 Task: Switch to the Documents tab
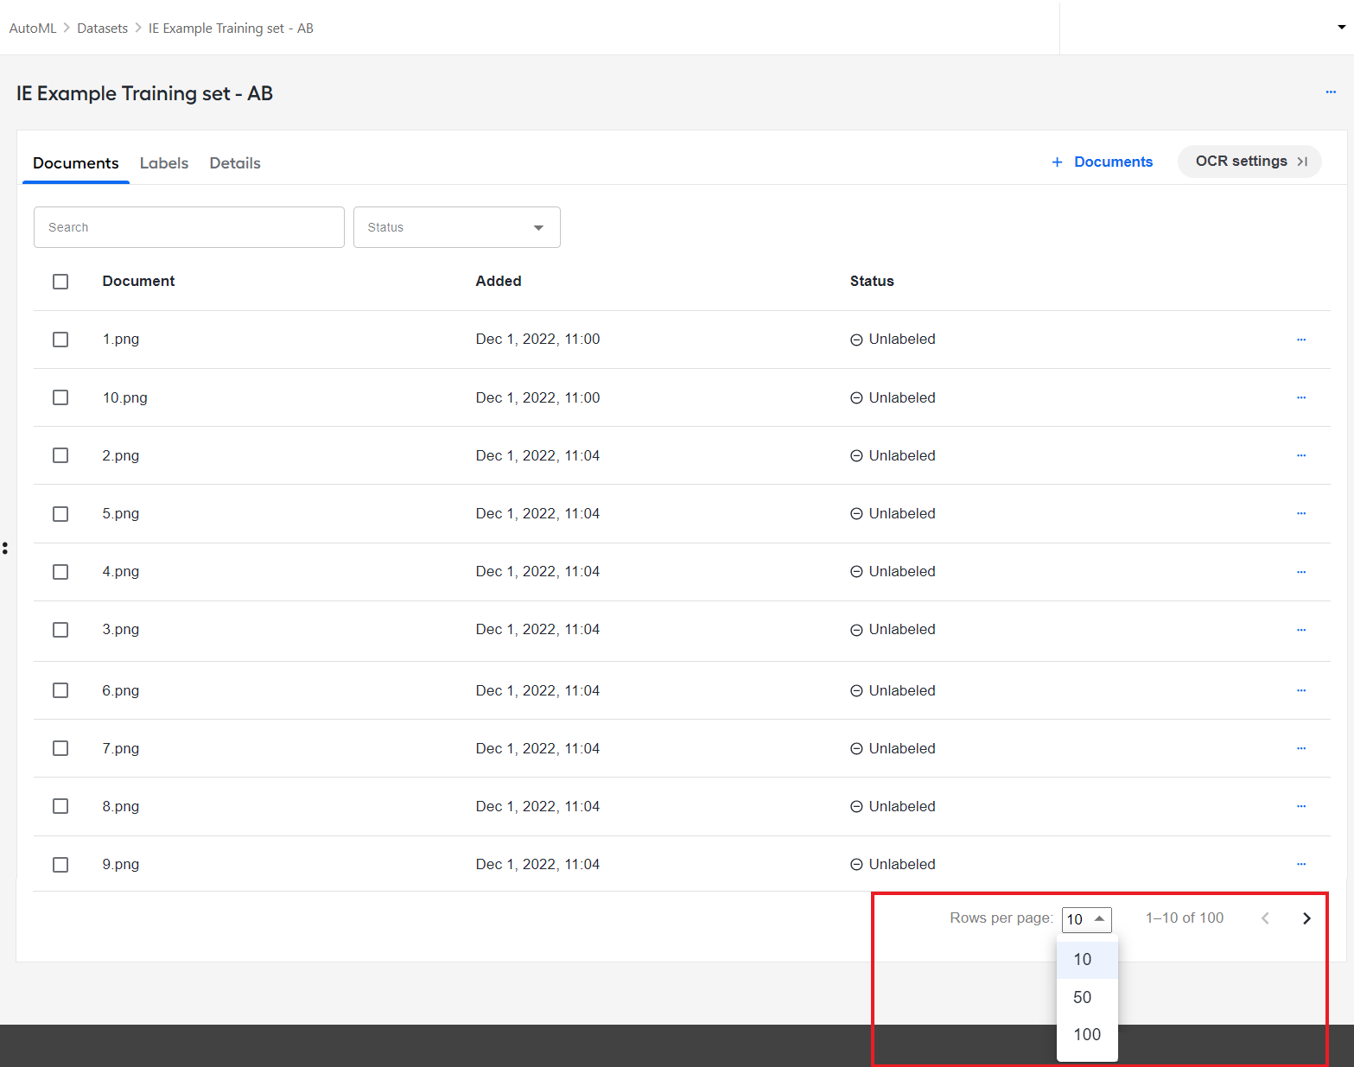(x=76, y=163)
